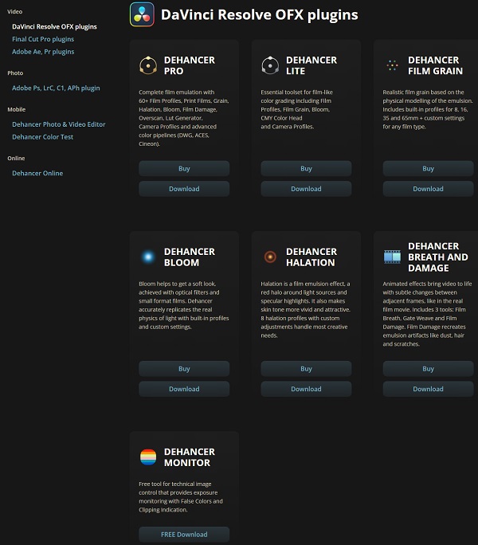
Task: Download Dehancer Breath and Damage
Action: tap(428, 389)
